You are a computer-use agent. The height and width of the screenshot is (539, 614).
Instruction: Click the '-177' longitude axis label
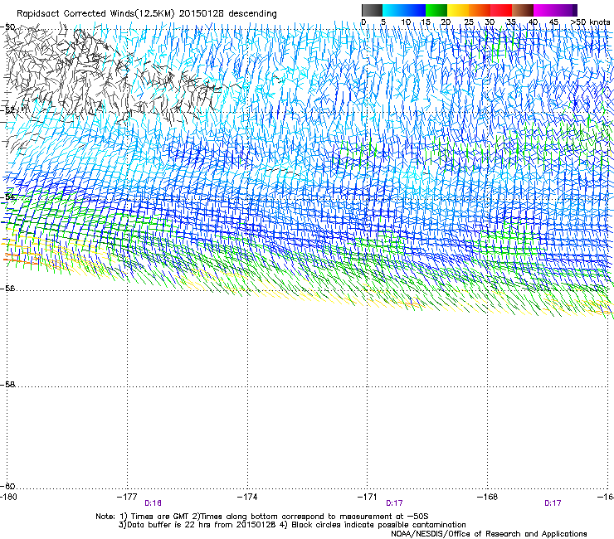click(127, 497)
